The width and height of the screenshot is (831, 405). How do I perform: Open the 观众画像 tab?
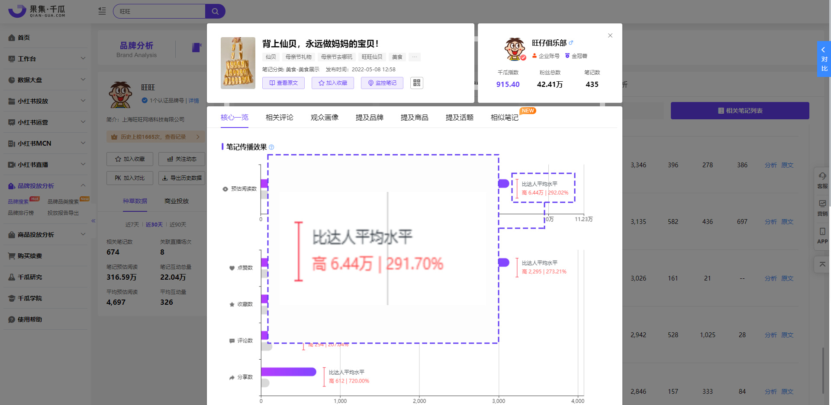click(324, 117)
